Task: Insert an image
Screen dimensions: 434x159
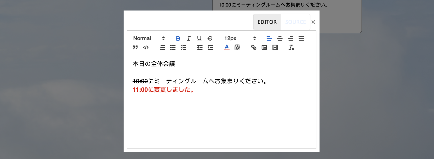Action: pos(264,47)
